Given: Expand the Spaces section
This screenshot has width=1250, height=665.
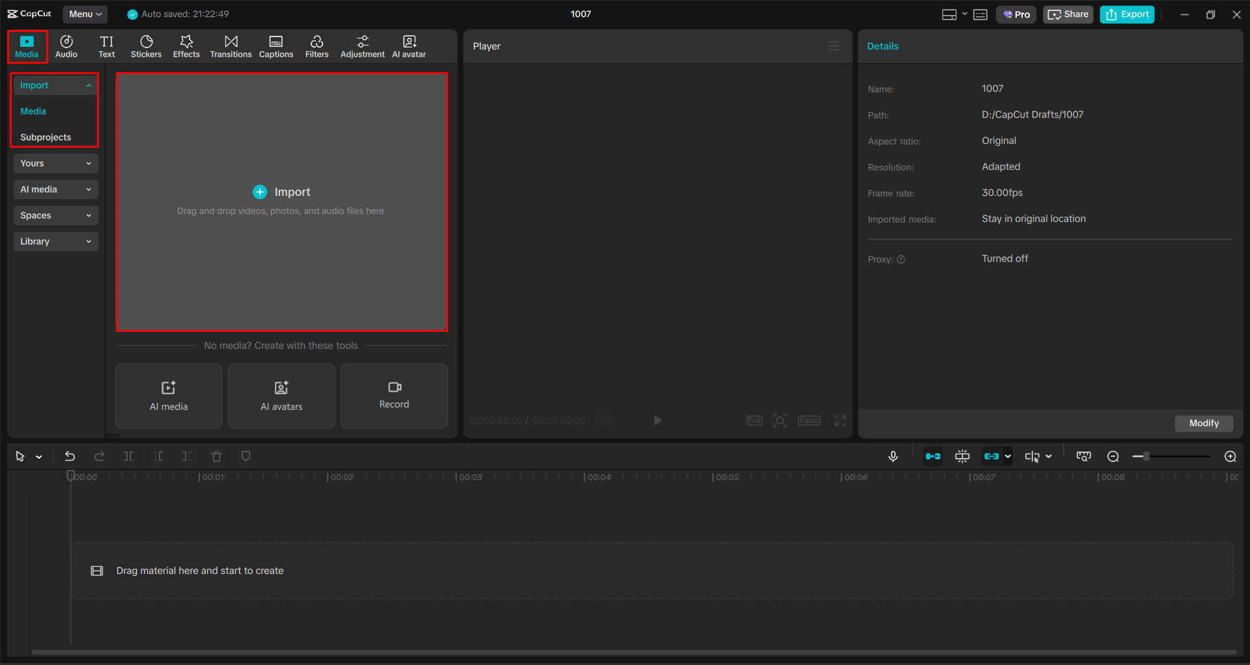Looking at the screenshot, I should 55,215.
